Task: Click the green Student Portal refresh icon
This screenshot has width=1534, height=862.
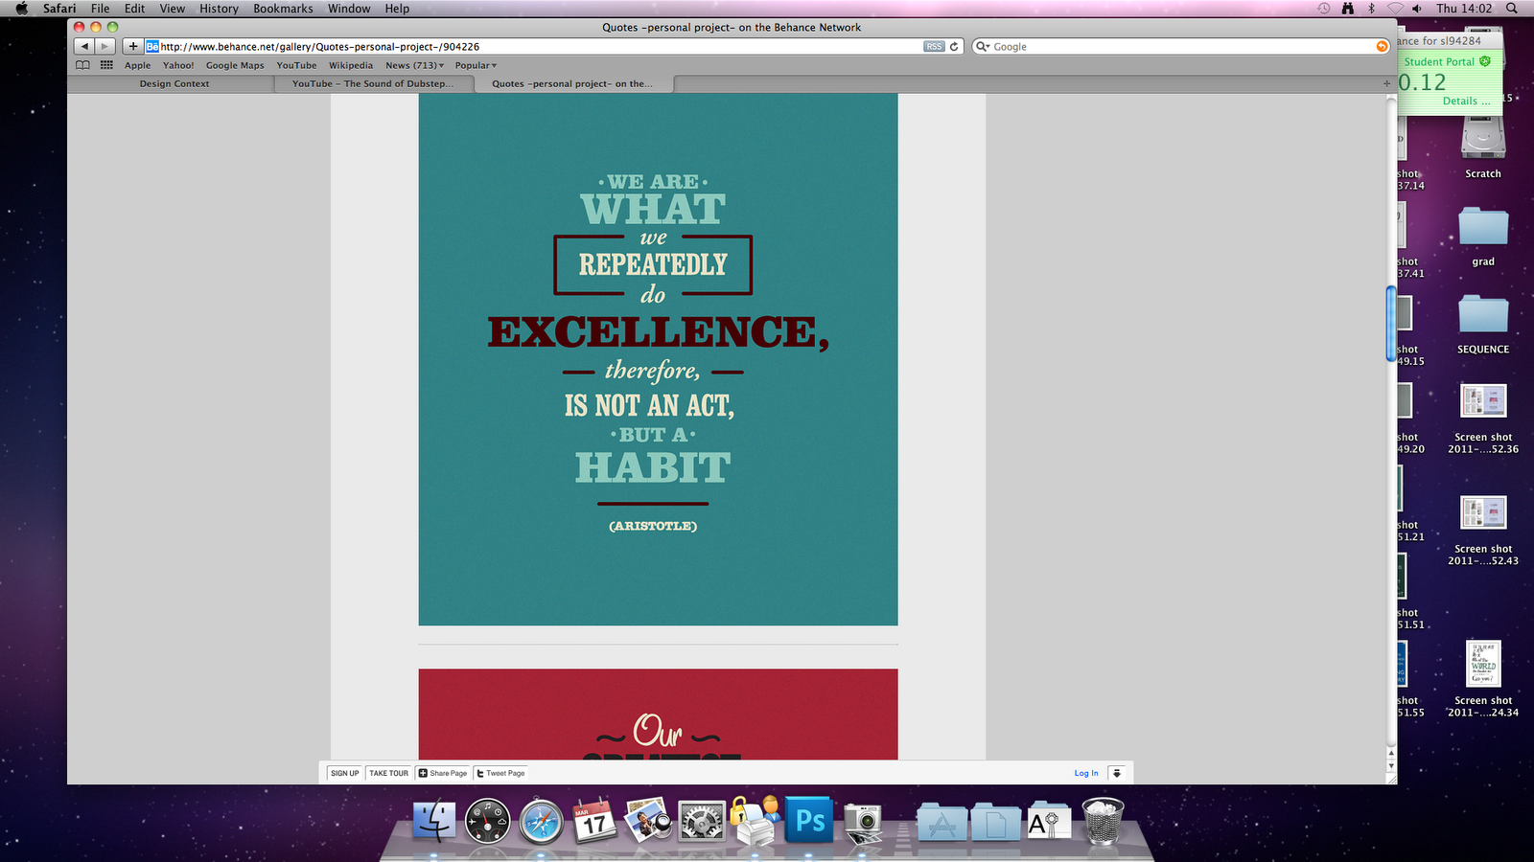Action: click(1485, 61)
